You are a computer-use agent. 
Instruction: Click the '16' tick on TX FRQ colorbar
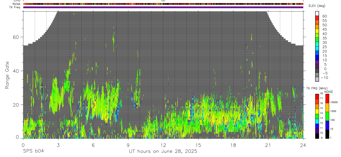coord(321,103)
